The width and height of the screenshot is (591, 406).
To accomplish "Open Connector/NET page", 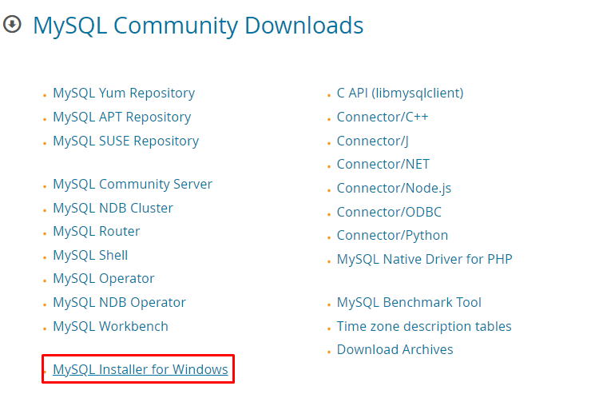I will tap(383, 164).
